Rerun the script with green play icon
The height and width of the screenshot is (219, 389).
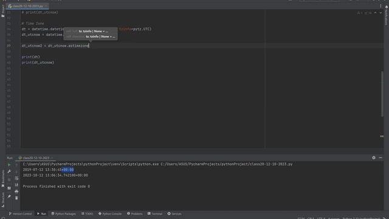9,165
